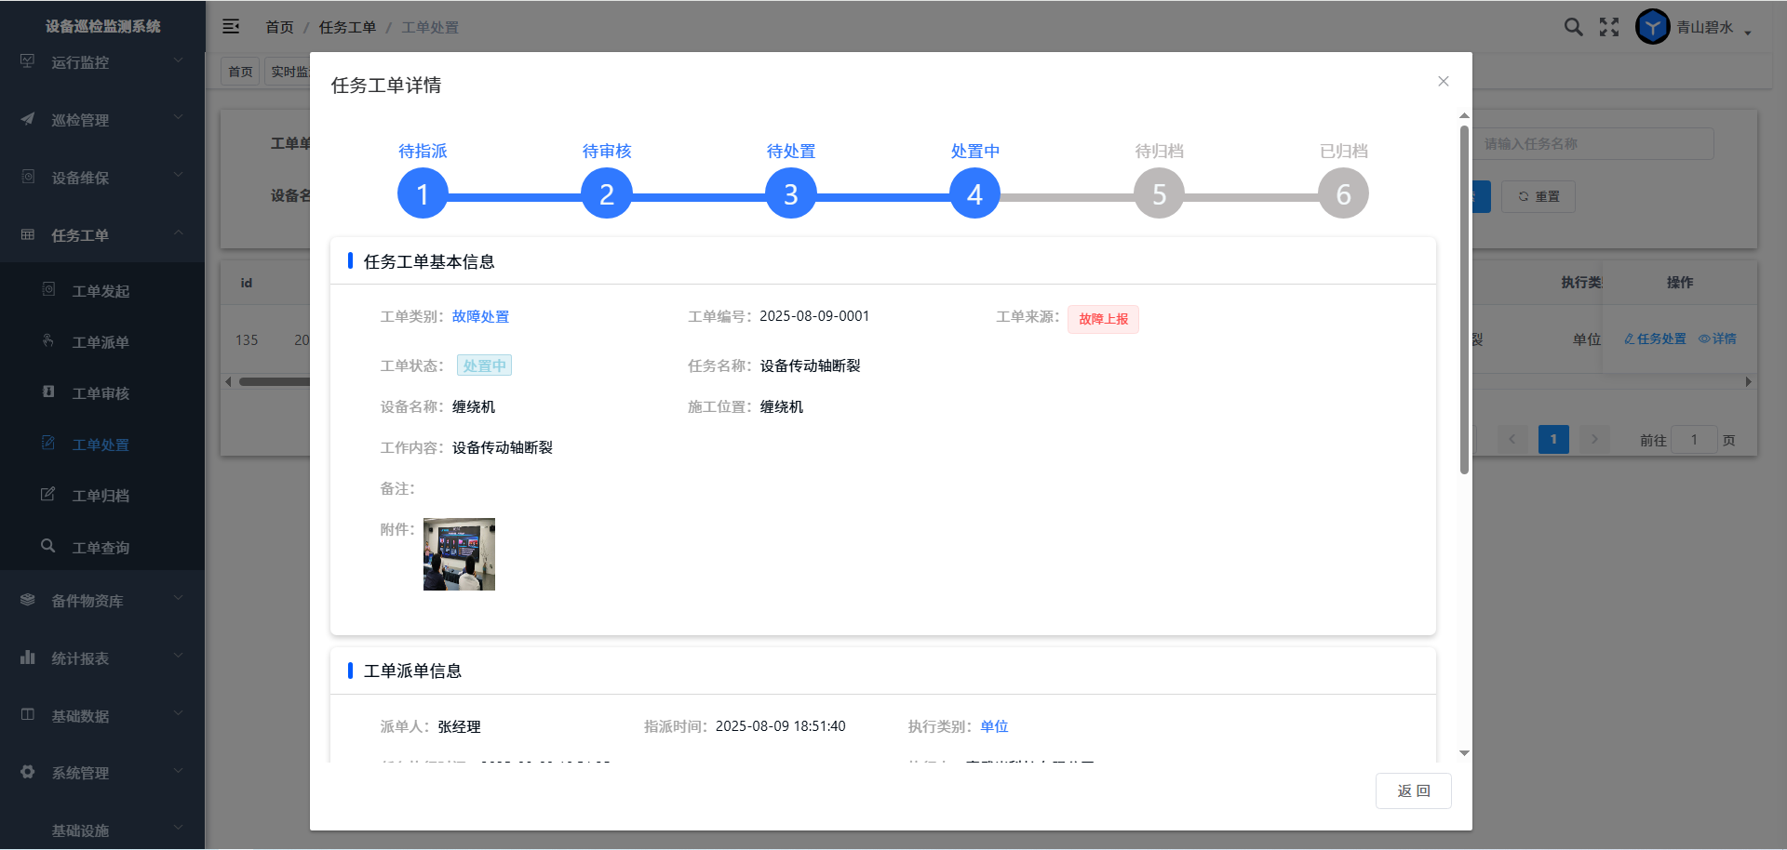The width and height of the screenshot is (1787, 850).
Task: Expand the 运行监控 sidebar menu
Action: (x=102, y=62)
